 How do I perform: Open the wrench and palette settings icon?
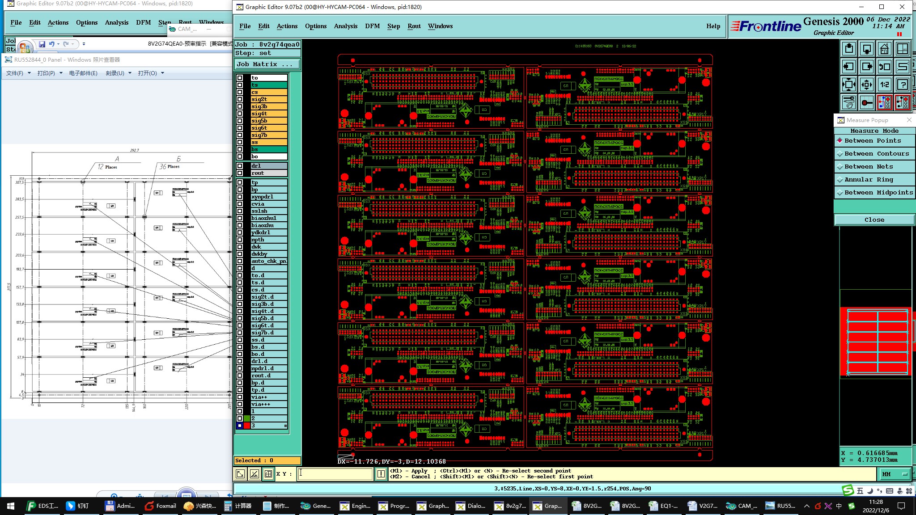[x=848, y=102]
